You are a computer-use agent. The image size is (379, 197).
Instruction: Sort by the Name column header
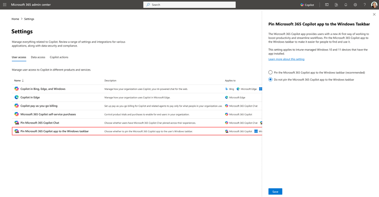[x=19, y=81]
